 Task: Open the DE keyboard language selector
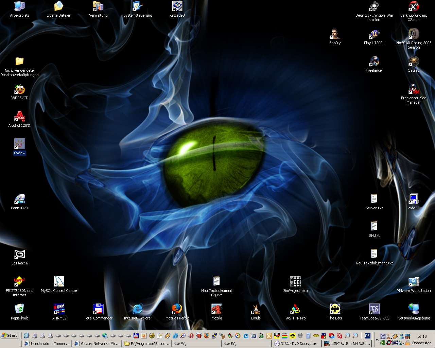[x=367, y=336]
